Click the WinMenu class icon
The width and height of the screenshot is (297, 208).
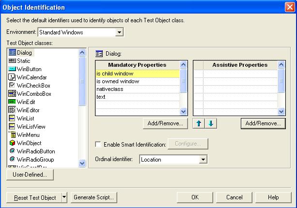click(12, 134)
